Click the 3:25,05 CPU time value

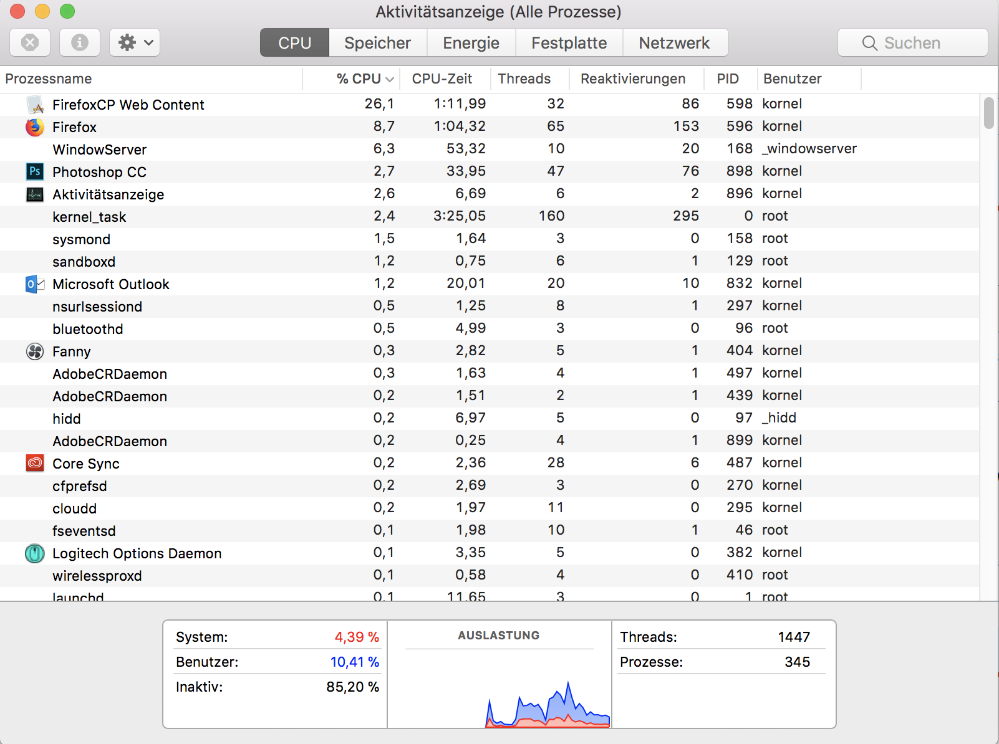point(460,216)
